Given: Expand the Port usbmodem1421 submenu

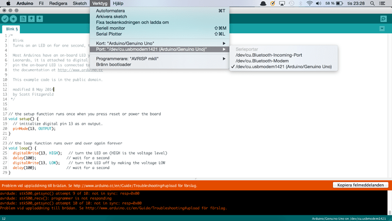Looking at the screenshot, I should tap(159, 49).
